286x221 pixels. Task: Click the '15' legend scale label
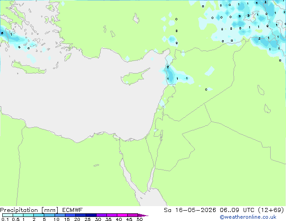[67, 219]
